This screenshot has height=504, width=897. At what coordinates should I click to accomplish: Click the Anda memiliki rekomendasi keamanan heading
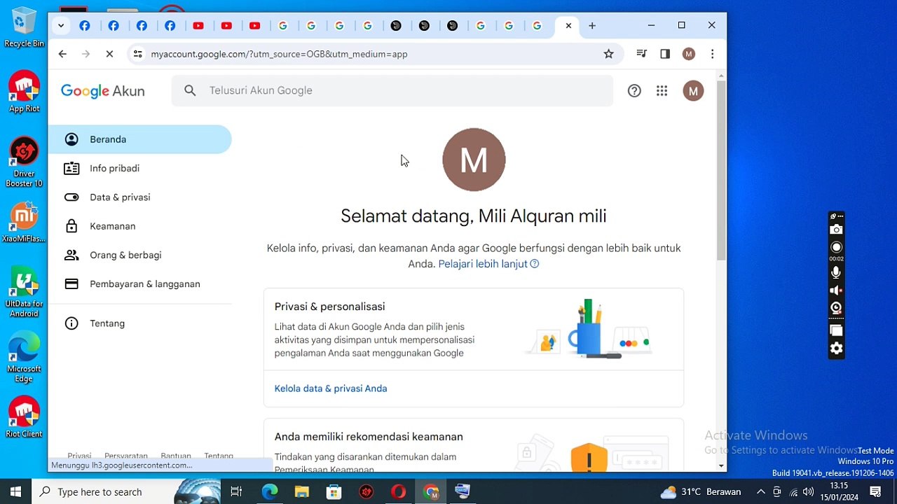[x=369, y=437]
